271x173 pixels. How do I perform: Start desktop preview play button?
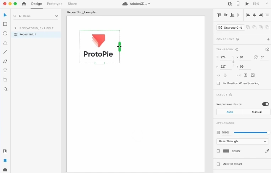(x=247, y=4)
